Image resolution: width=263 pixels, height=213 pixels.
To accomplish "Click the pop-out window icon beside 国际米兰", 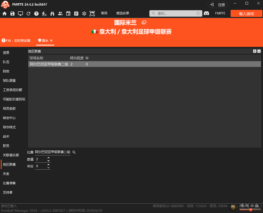I will point(144,22).
